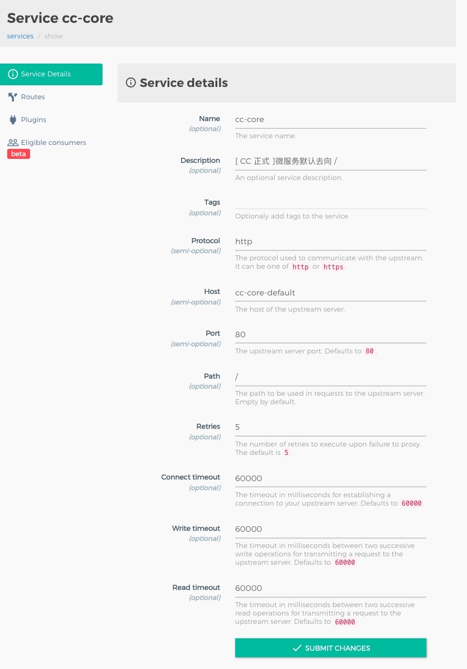The height and width of the screenshot is (669, 467).
Task: Select the Port field with value 80
Action: coord(330,334)
